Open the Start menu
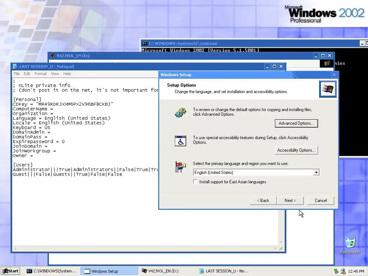The image size is (368, 276). pyautogui.click(x=10, y=271)
